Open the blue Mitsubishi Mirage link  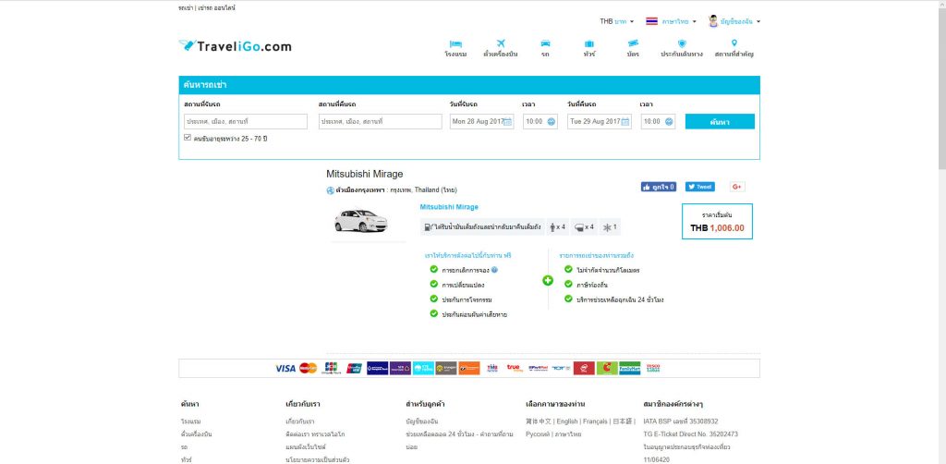click(x=449, y=207)
